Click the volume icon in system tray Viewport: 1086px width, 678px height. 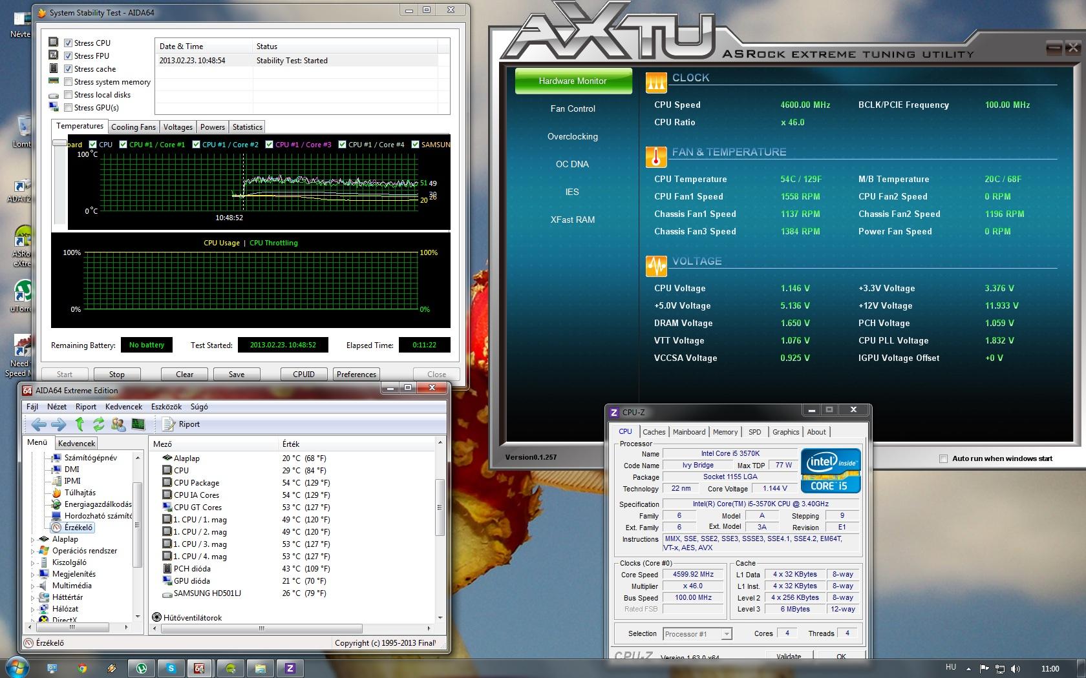[1015, 669]
